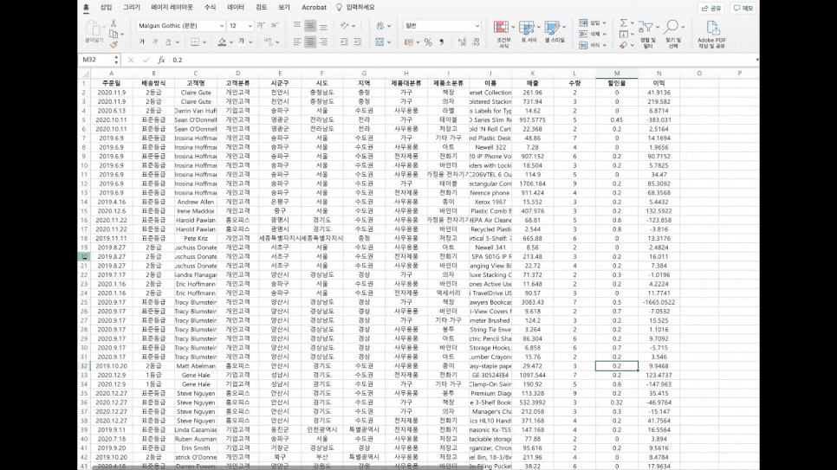
Task: Expand the Insert (삽입) cells dropdown
Action: tap(604, 23)
